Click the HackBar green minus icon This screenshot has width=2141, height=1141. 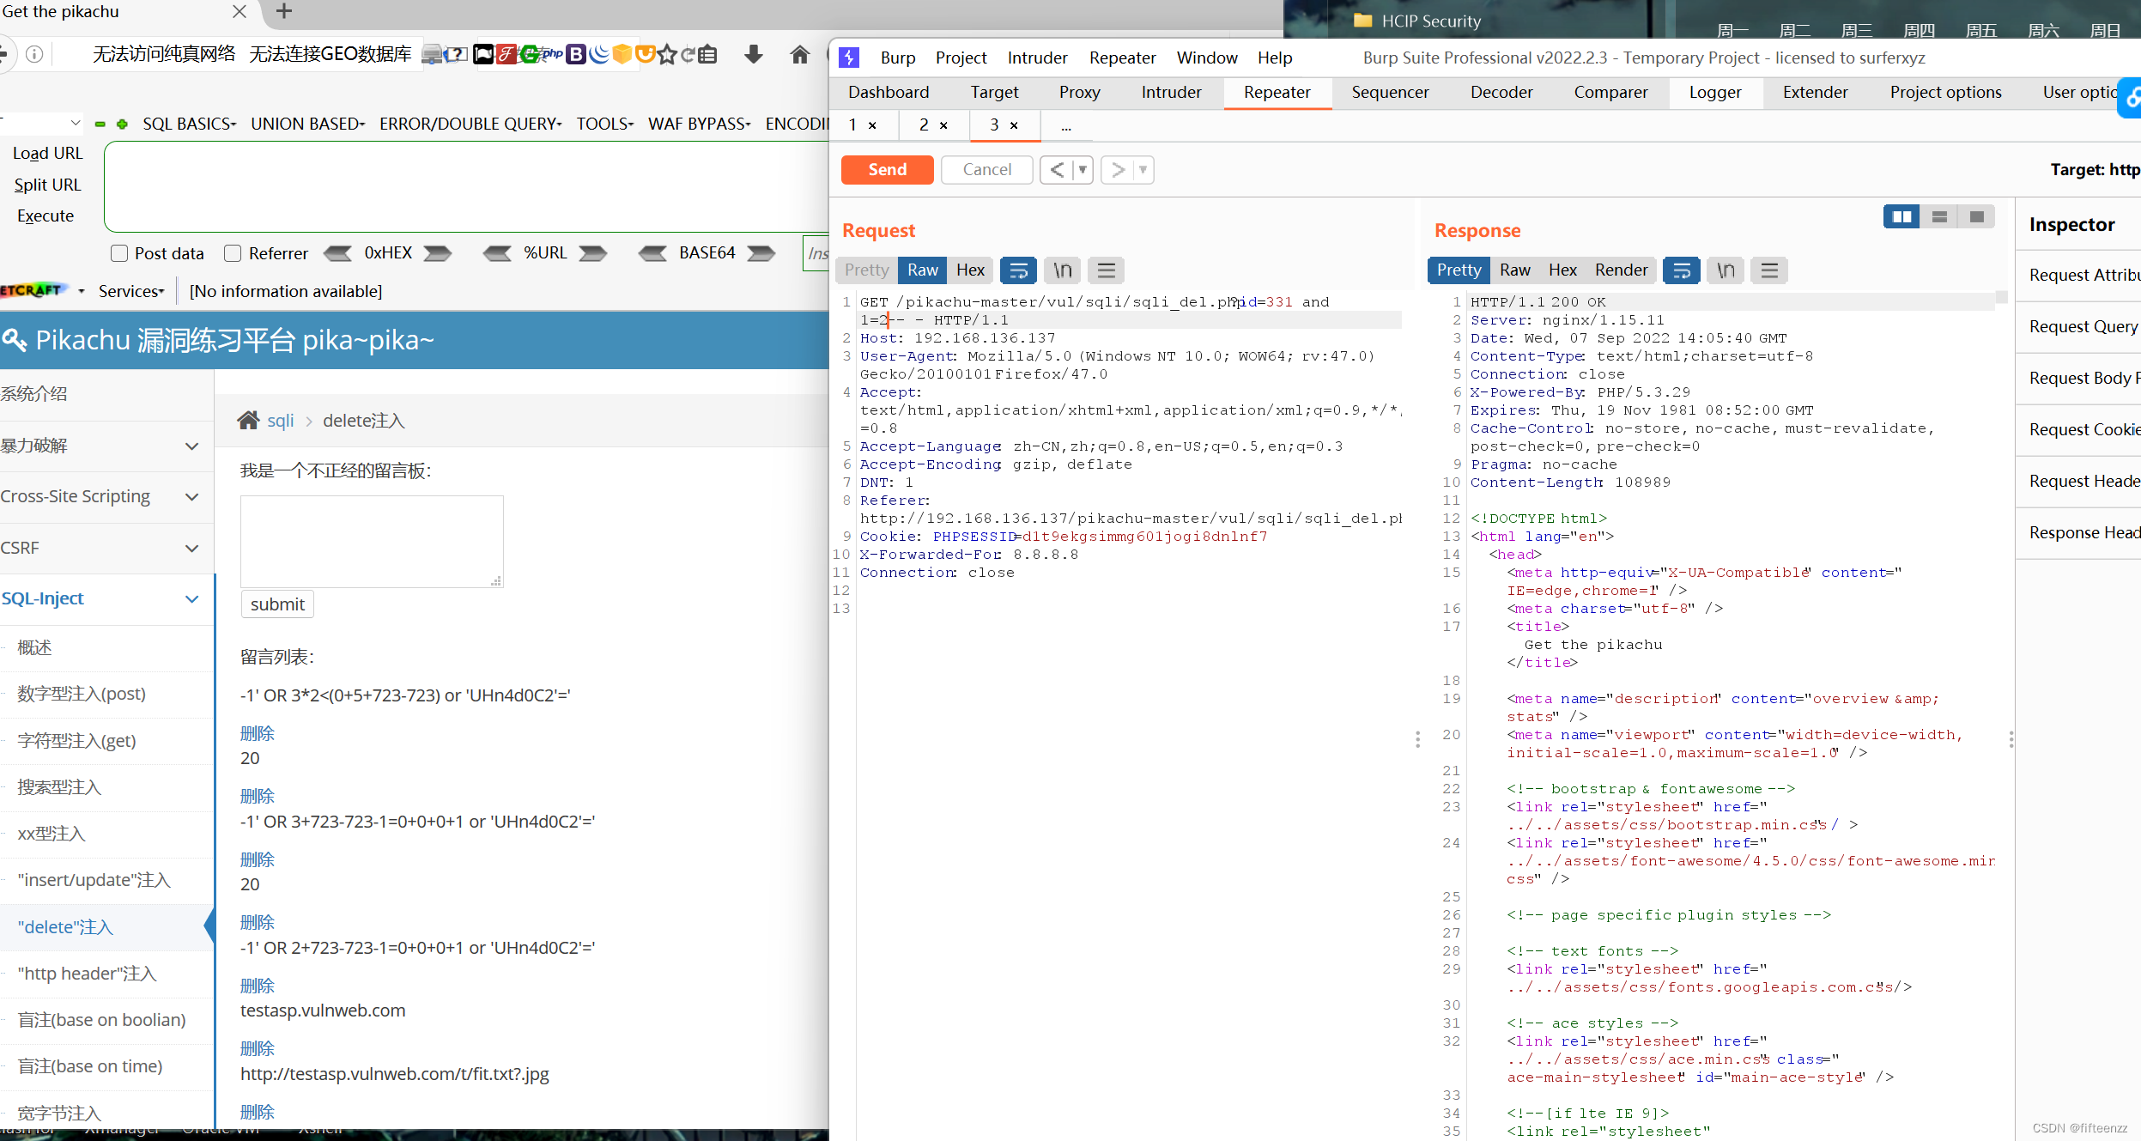tap(100, 124)
